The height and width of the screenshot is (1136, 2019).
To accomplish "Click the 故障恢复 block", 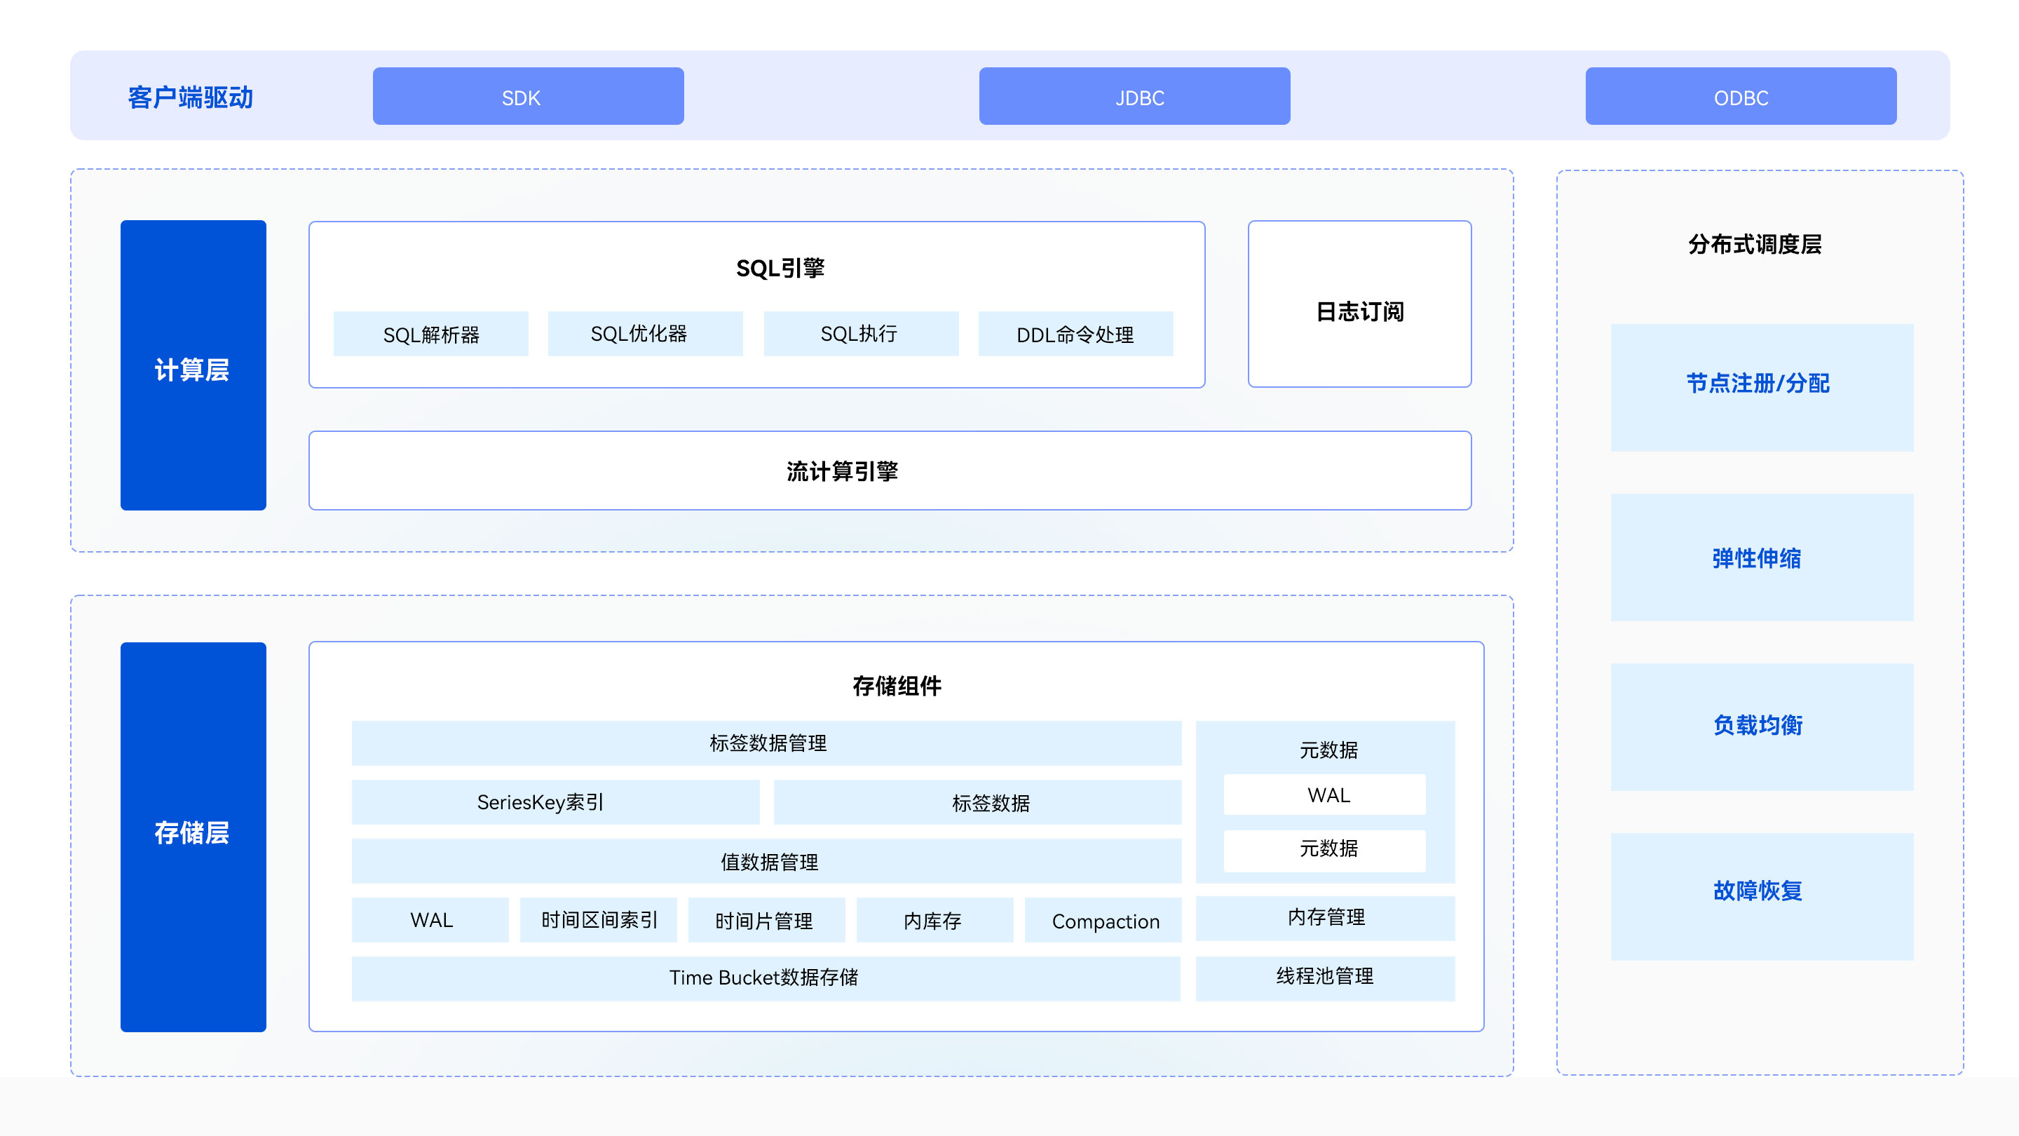I will (1761, 896).
